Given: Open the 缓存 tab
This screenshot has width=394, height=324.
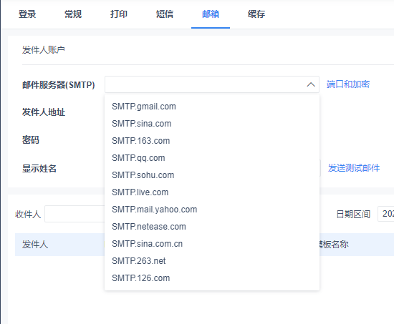Looking at the screenshot, I should 256,14.
